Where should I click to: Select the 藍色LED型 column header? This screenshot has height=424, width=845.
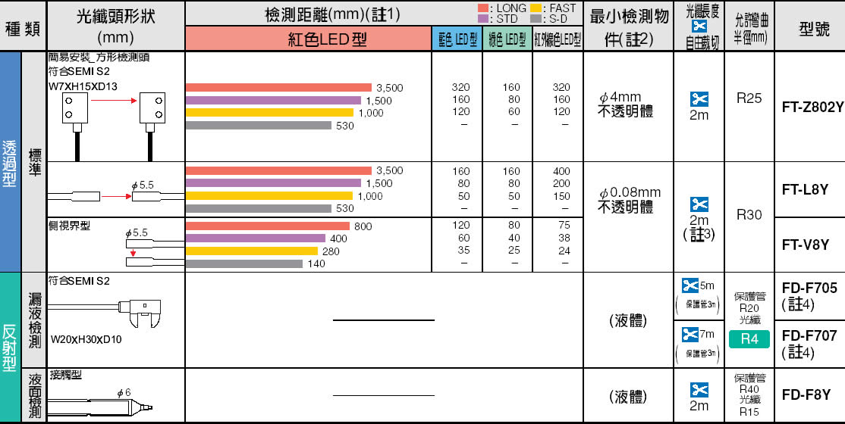pyautogui.click(x=457, y=39)
